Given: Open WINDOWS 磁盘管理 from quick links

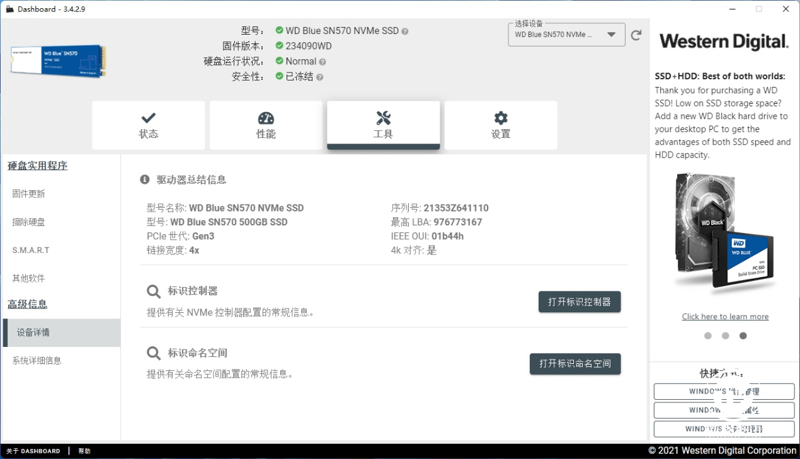Looking at the screenshot, I should tap(724, 391).
